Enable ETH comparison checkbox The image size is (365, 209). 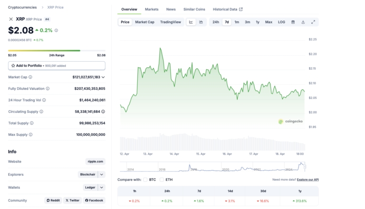pos(162,180)
